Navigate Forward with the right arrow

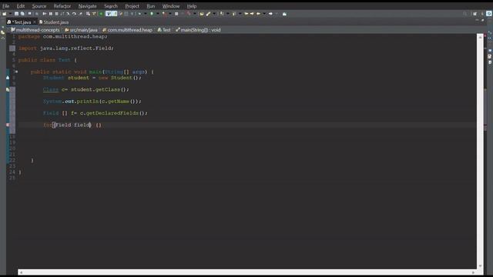pyautogui.click(x=270, y=14)
